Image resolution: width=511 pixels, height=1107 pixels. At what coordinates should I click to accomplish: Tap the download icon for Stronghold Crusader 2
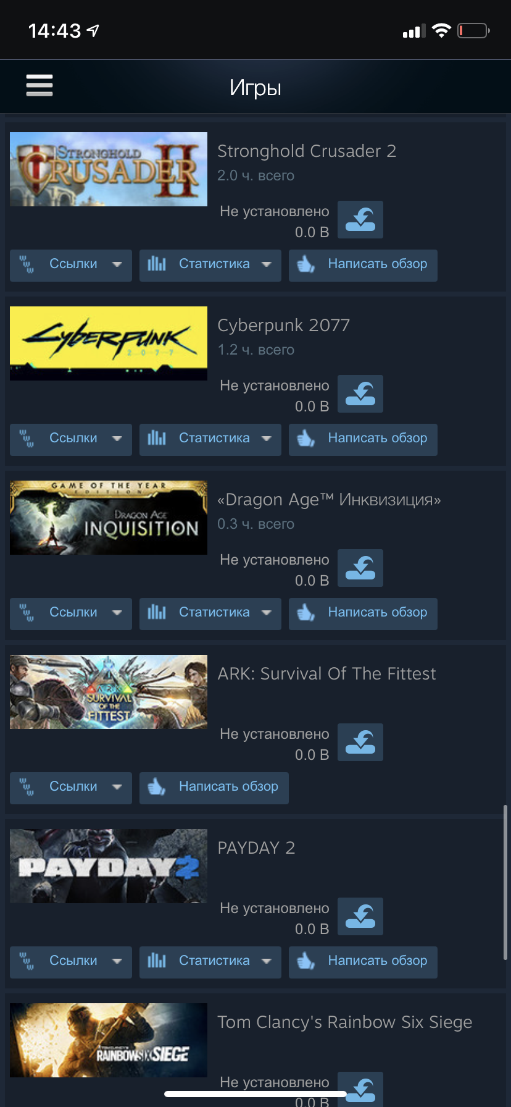(x=360, y=219)
